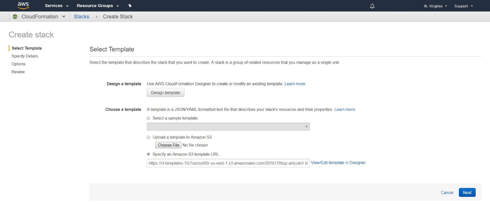This screenshot has width=490, height=204.
Task: Open the Resource Groups dropdown
Action: pyautogui.click(x=98, y=6)
